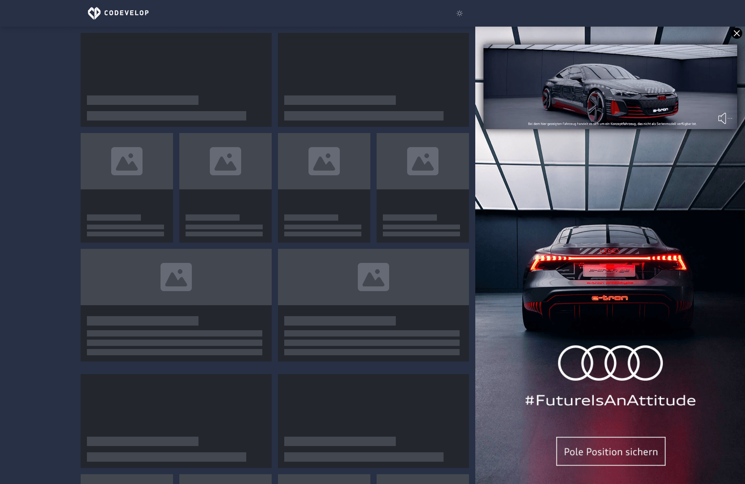Viewport: 745px width, 484px height.
Task: Click the Codevelop logo icon
Action: (94, 13)
